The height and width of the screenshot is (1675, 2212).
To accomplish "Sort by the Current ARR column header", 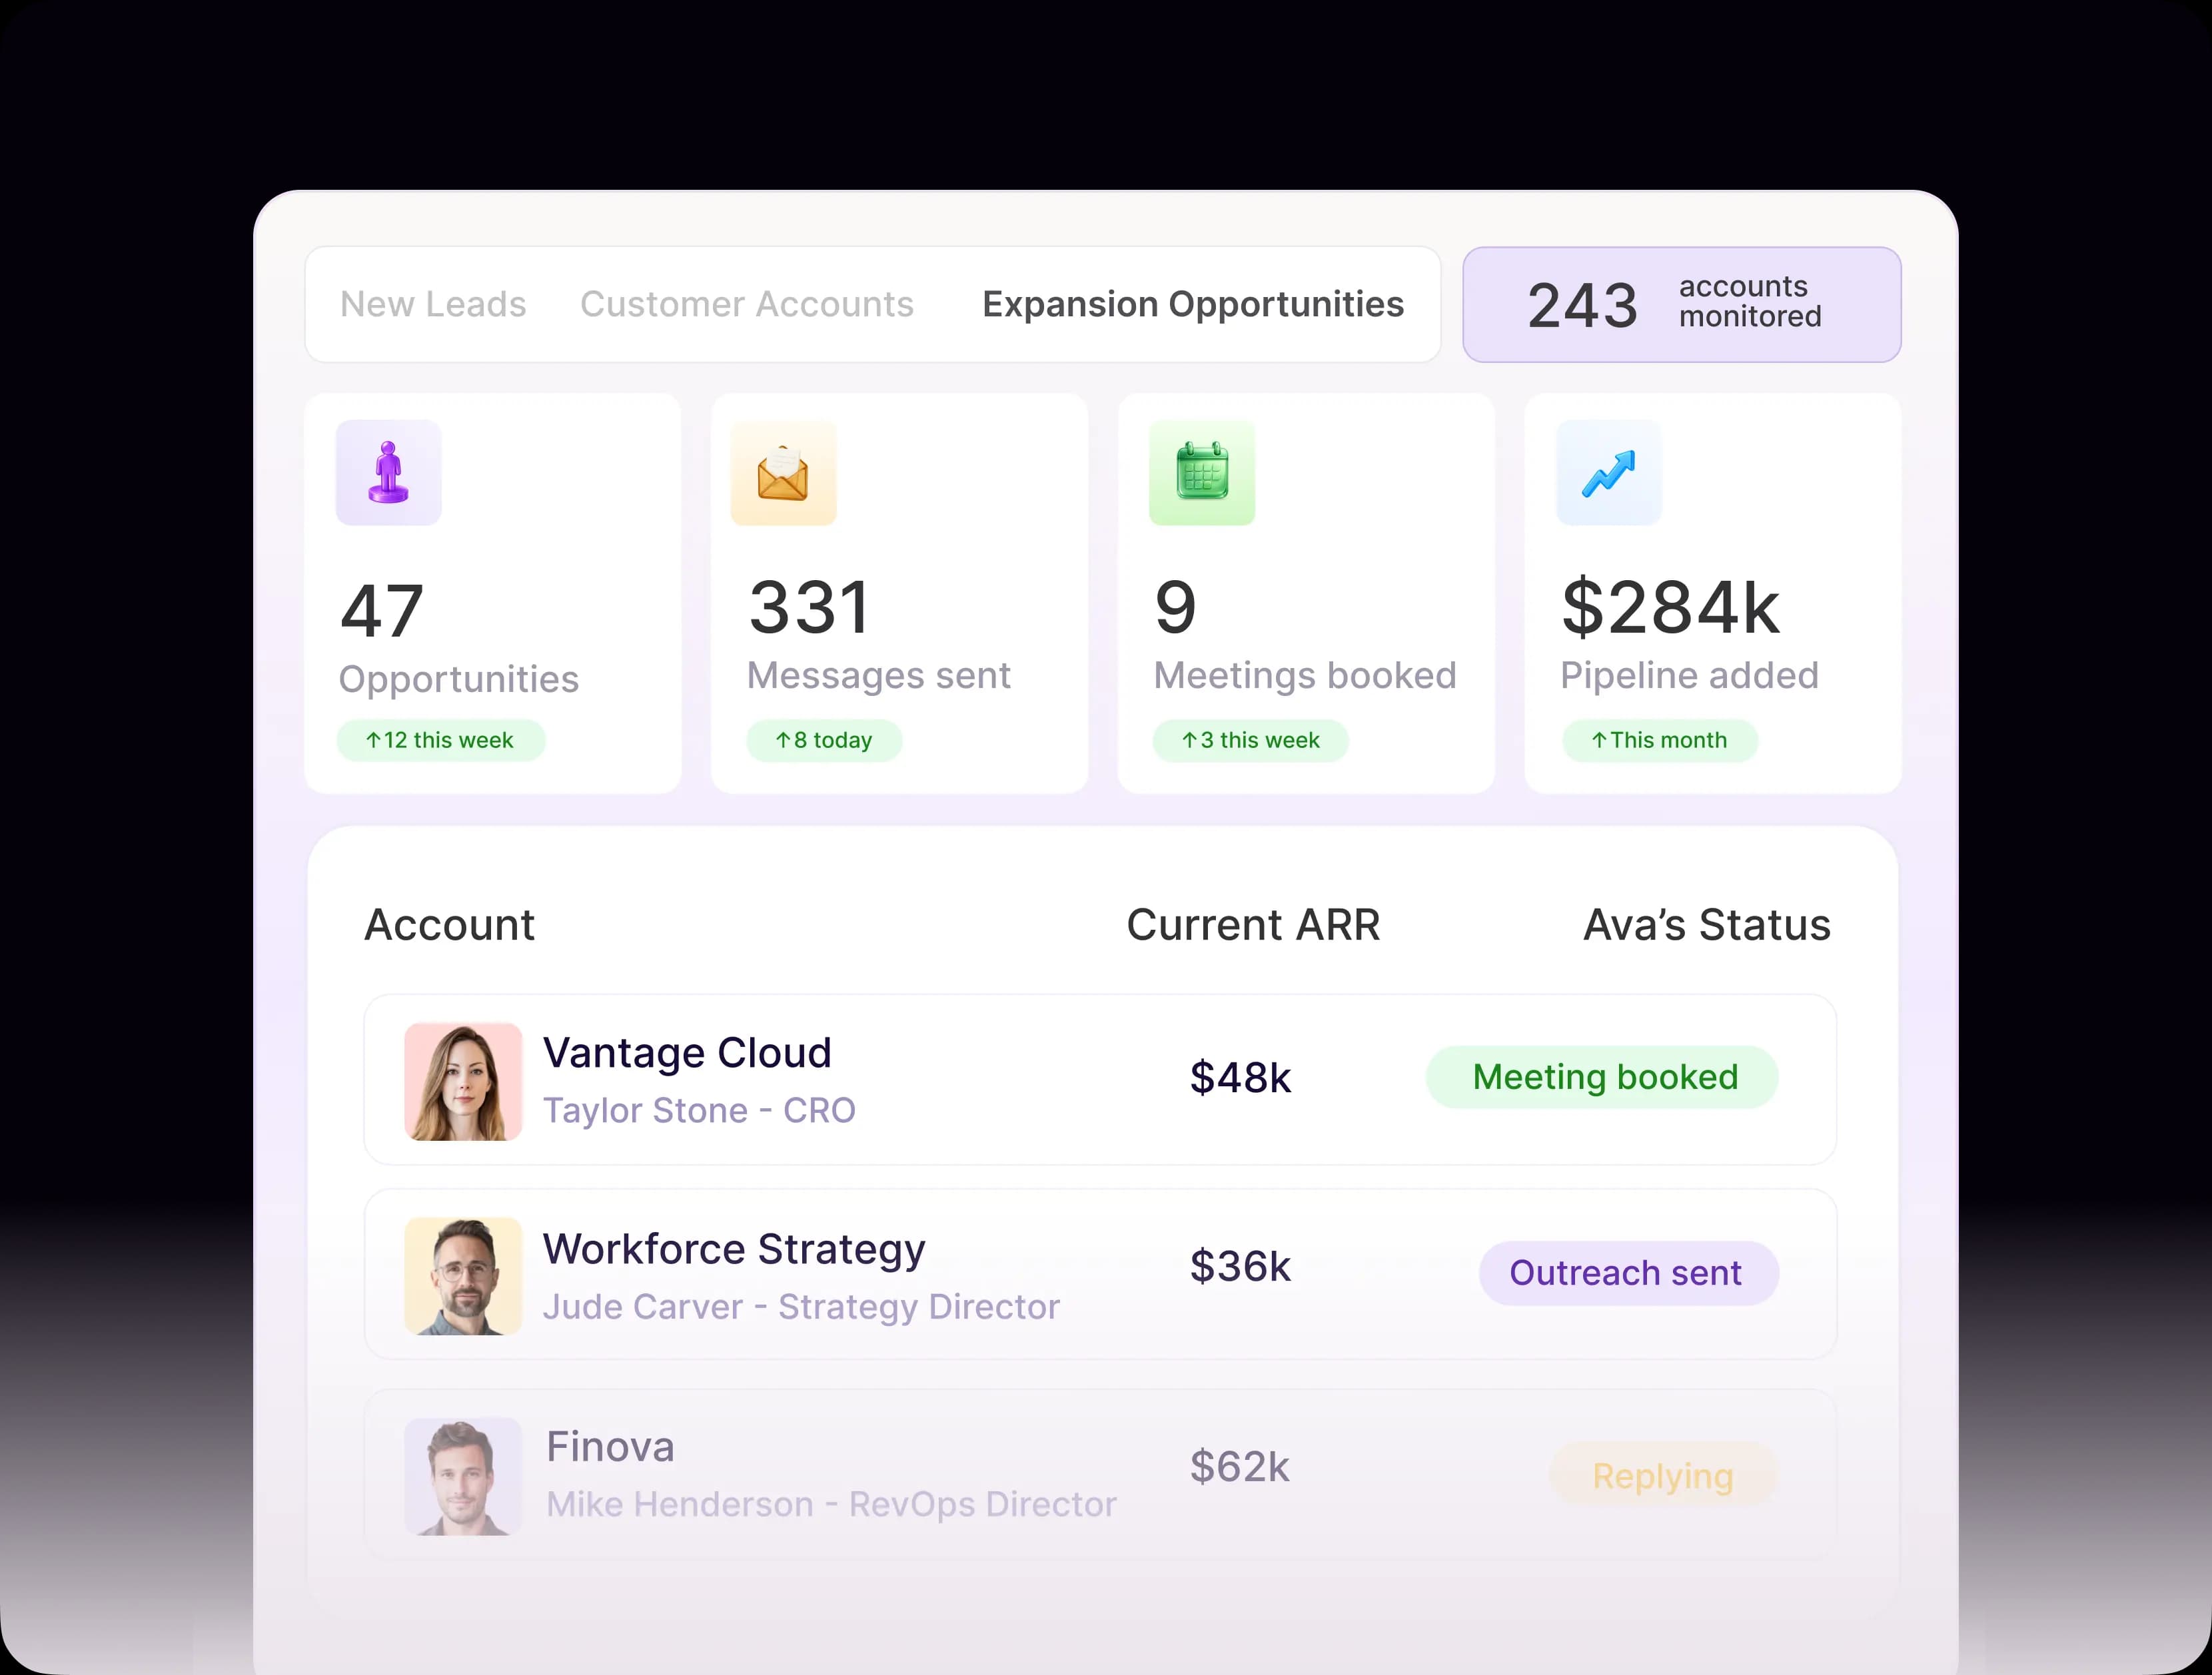I will click(1253, 924).
